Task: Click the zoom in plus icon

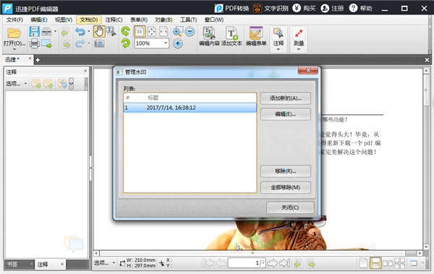Action: 178,43
